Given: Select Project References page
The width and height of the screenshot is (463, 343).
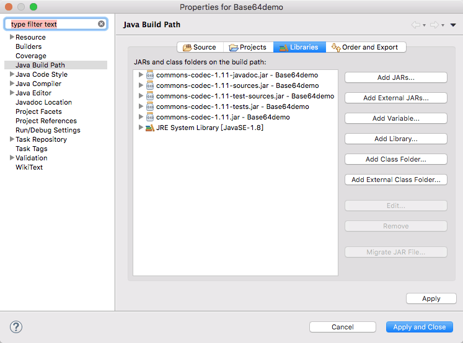Looking at the screenshot, I should coord(46,121).
